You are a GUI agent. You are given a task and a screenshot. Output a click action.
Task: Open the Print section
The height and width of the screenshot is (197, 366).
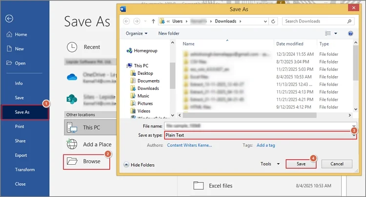tap(20, 127)
